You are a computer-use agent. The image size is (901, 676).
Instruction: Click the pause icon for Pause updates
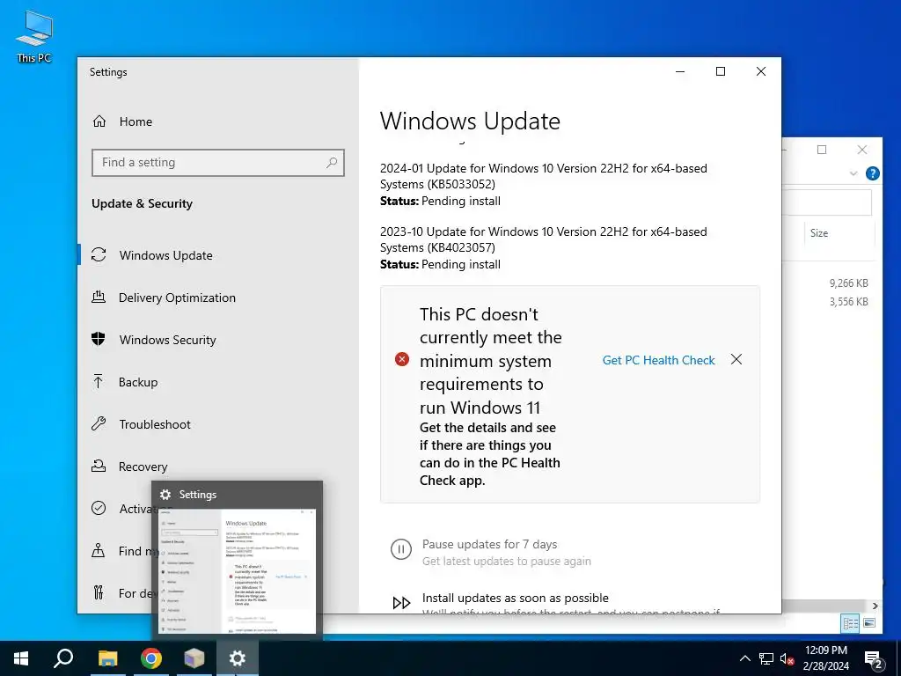pos(401,549)
